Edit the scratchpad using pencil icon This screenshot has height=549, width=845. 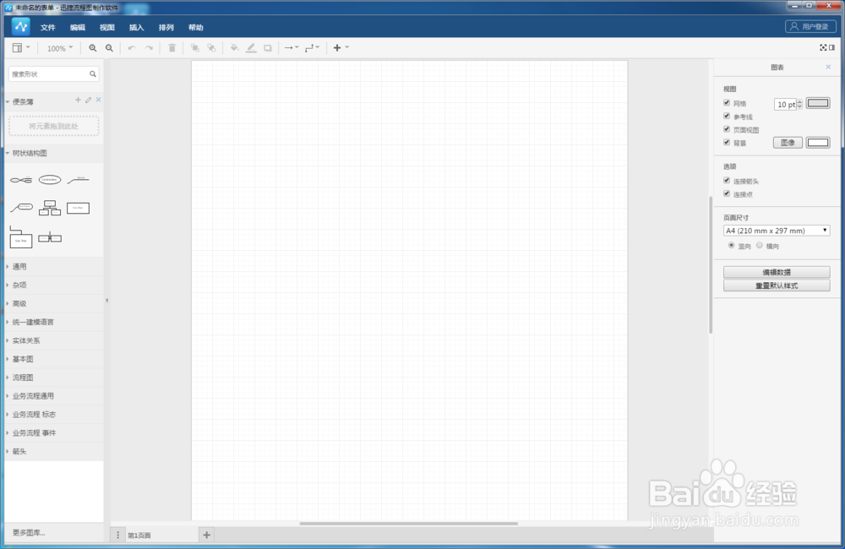[89, 100]
